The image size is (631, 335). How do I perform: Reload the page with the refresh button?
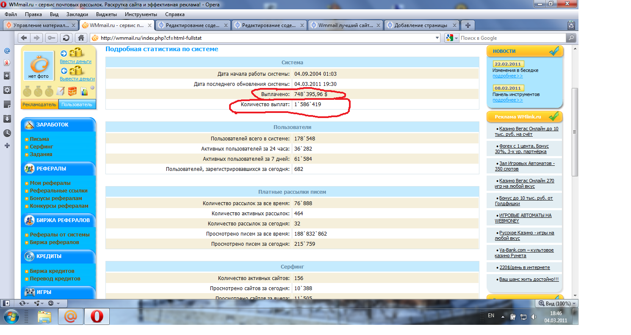click(66, 38)
